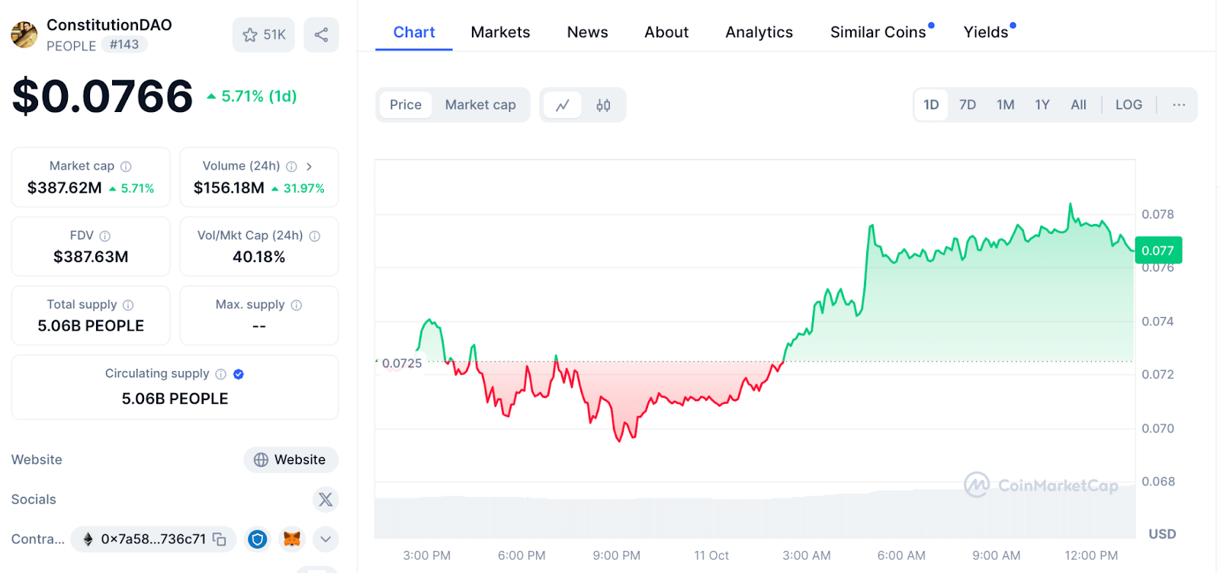This screenshot has height=573, width=1220.
Task: Open the X social profile icon
Action: pyautogui.click(x=326, y=499)
